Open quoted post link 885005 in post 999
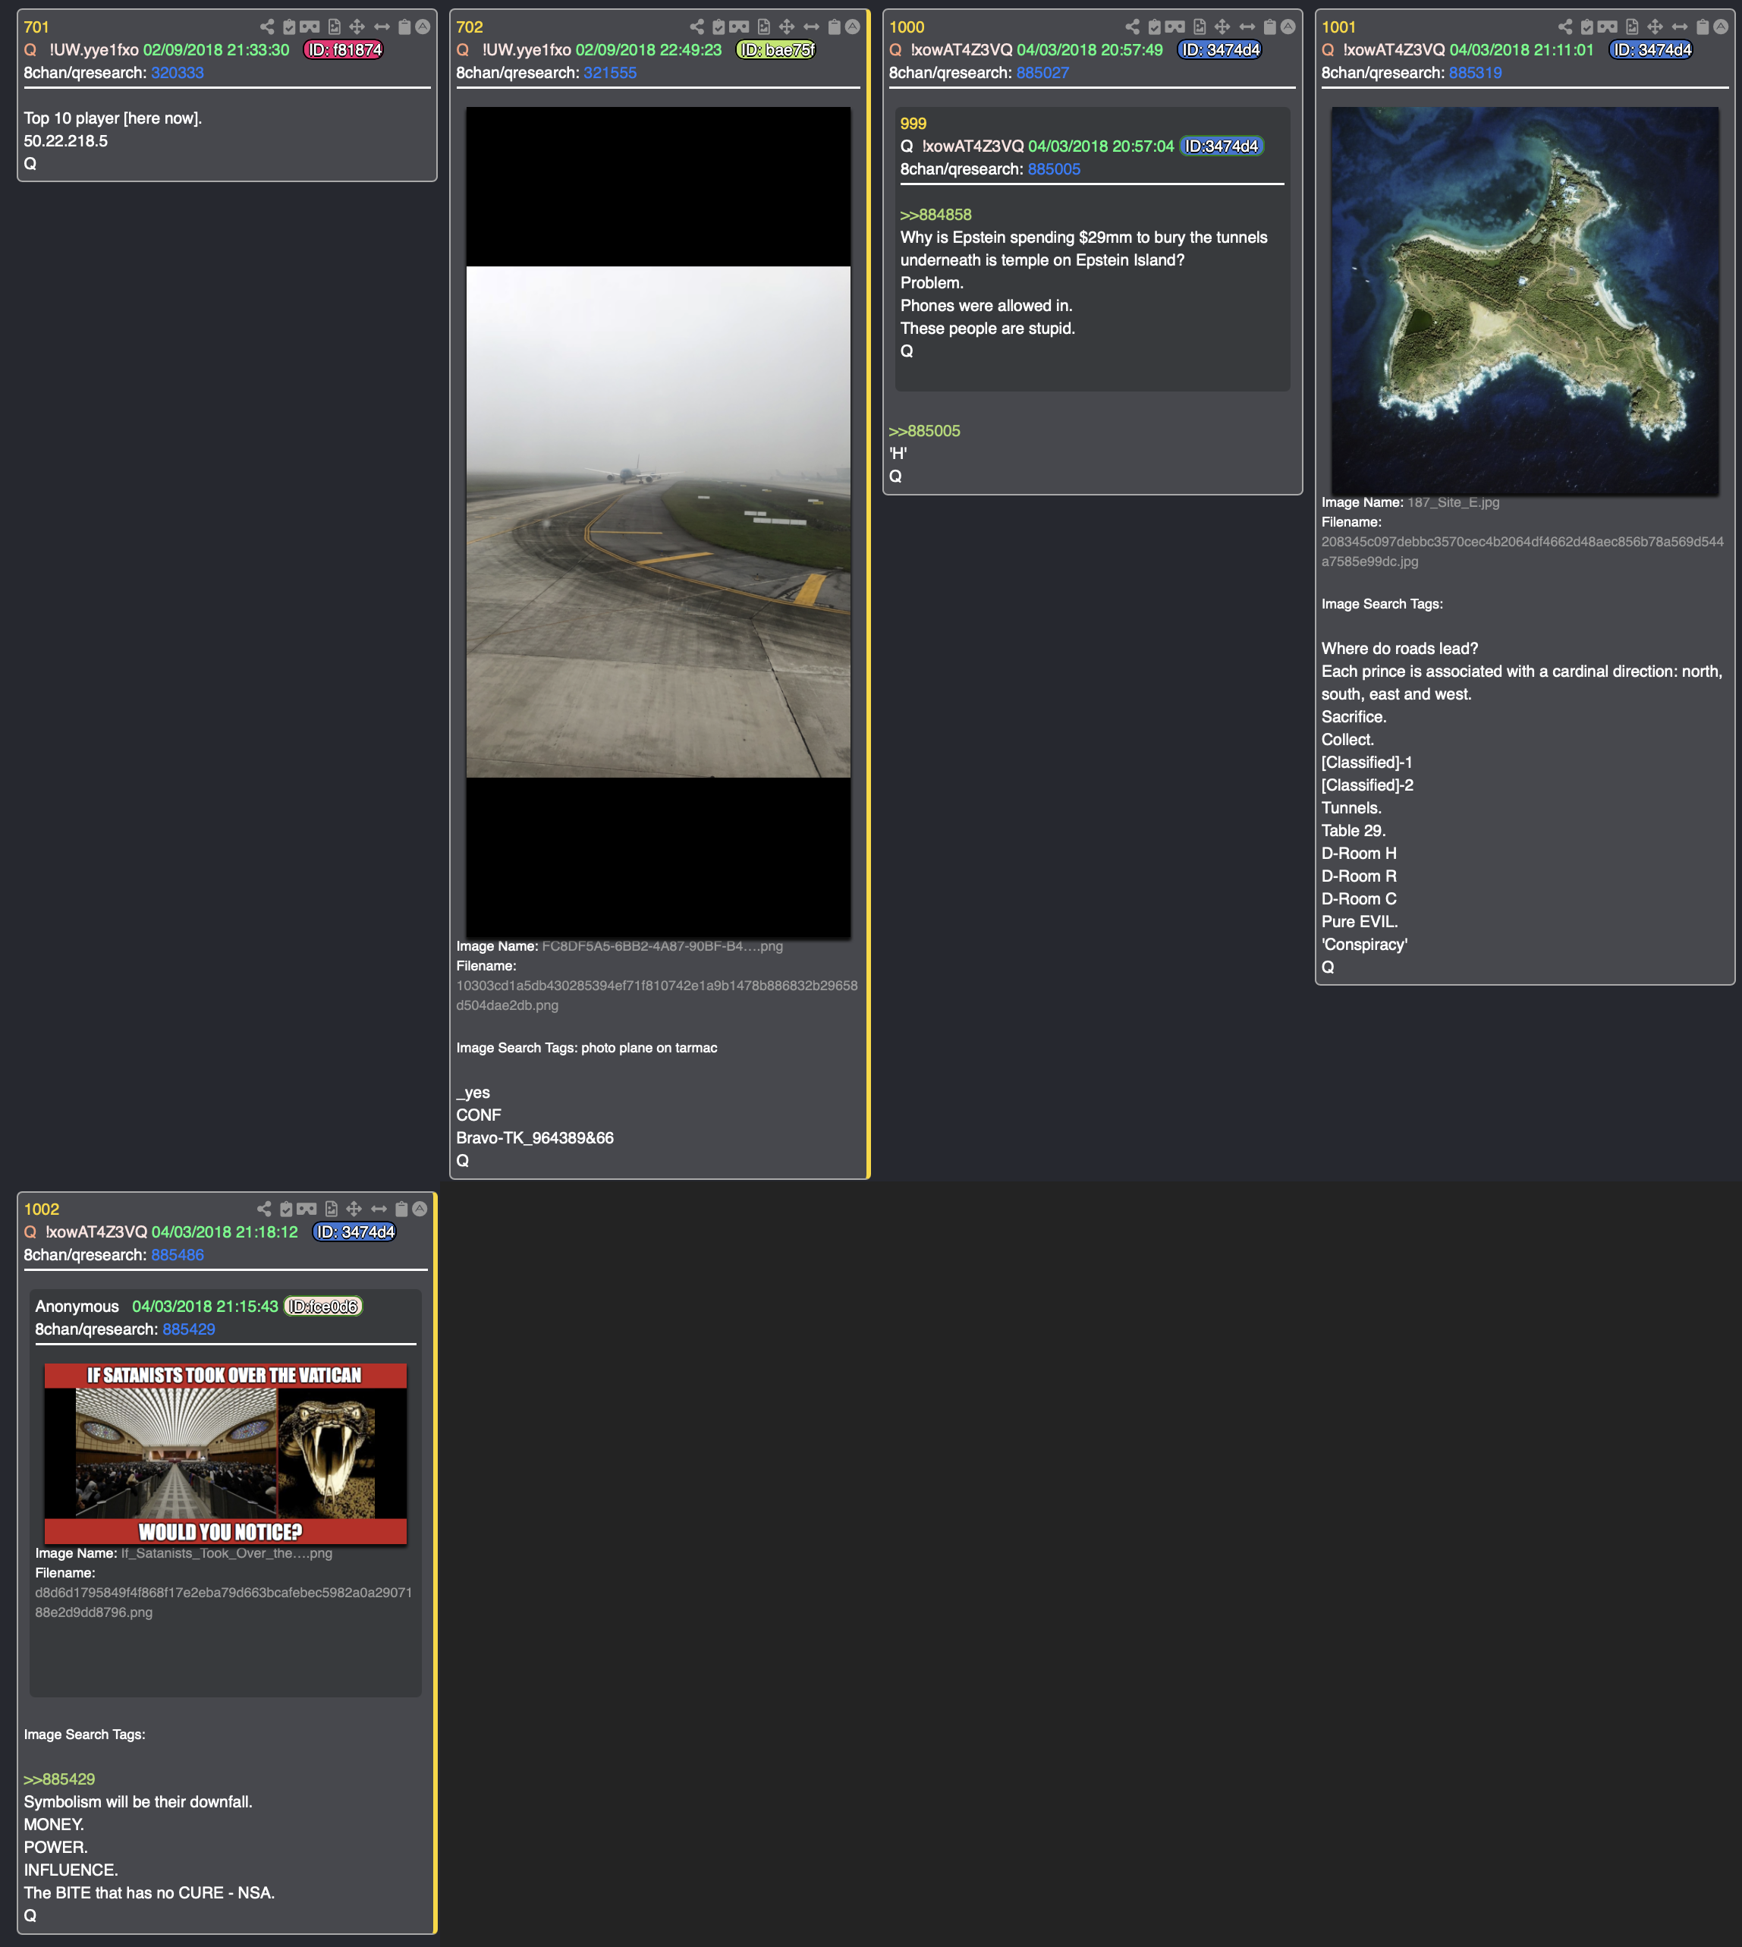This screenshot has height=1947, width=1742. (x=1054, y=169)
